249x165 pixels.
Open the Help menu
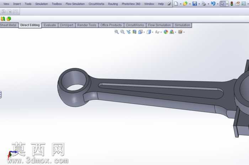[x=161, y=4]
